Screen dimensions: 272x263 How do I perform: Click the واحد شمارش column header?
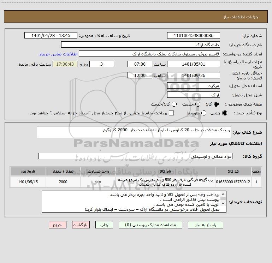(98, 171)
